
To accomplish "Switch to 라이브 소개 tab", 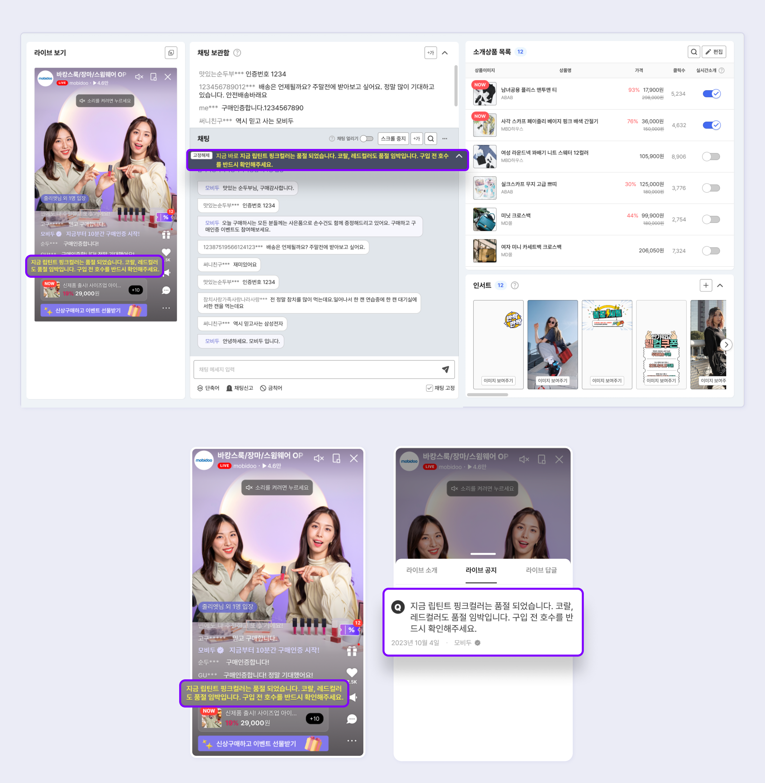I will (x=422, y=570).
